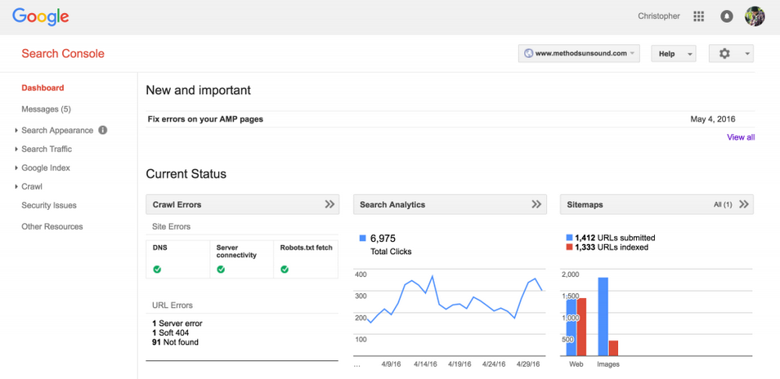Open the www.methodsunsound.com site selector dropdown
Screen dimensions: 780x379
579,54
